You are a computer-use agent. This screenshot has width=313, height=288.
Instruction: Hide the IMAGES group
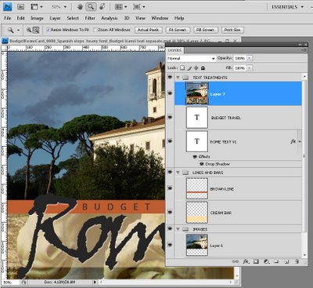[170, 229]
